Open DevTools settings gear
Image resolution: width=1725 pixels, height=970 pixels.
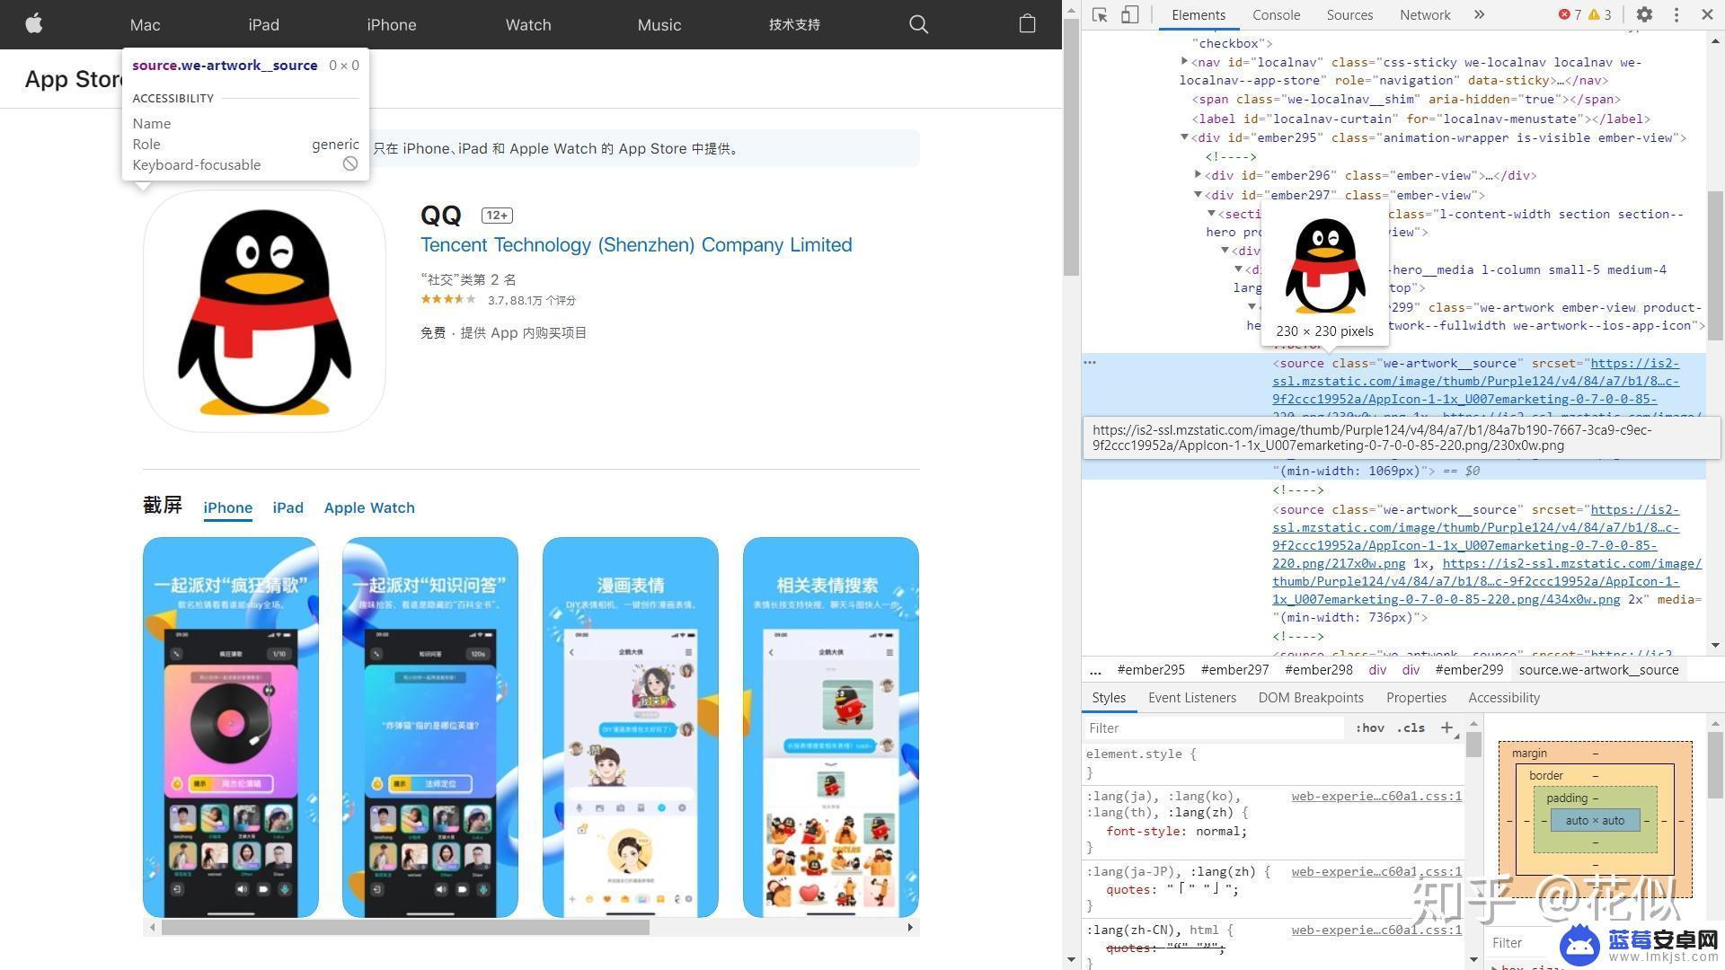[x=1644, y=14]
